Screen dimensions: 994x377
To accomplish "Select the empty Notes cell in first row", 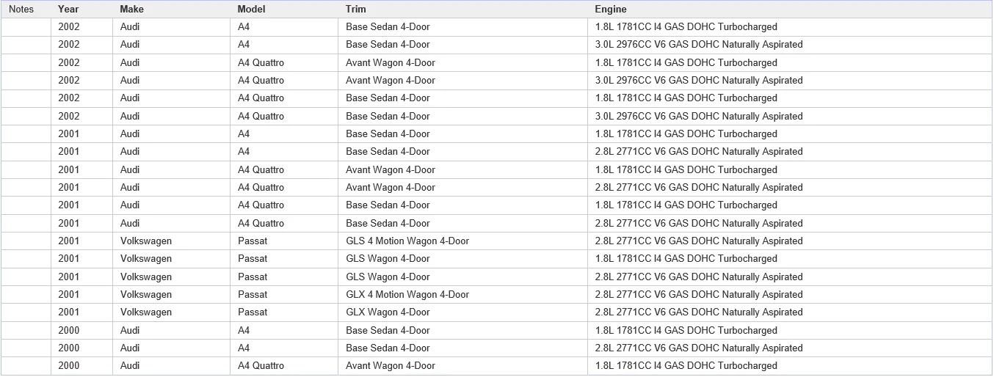I will (26, 27).
